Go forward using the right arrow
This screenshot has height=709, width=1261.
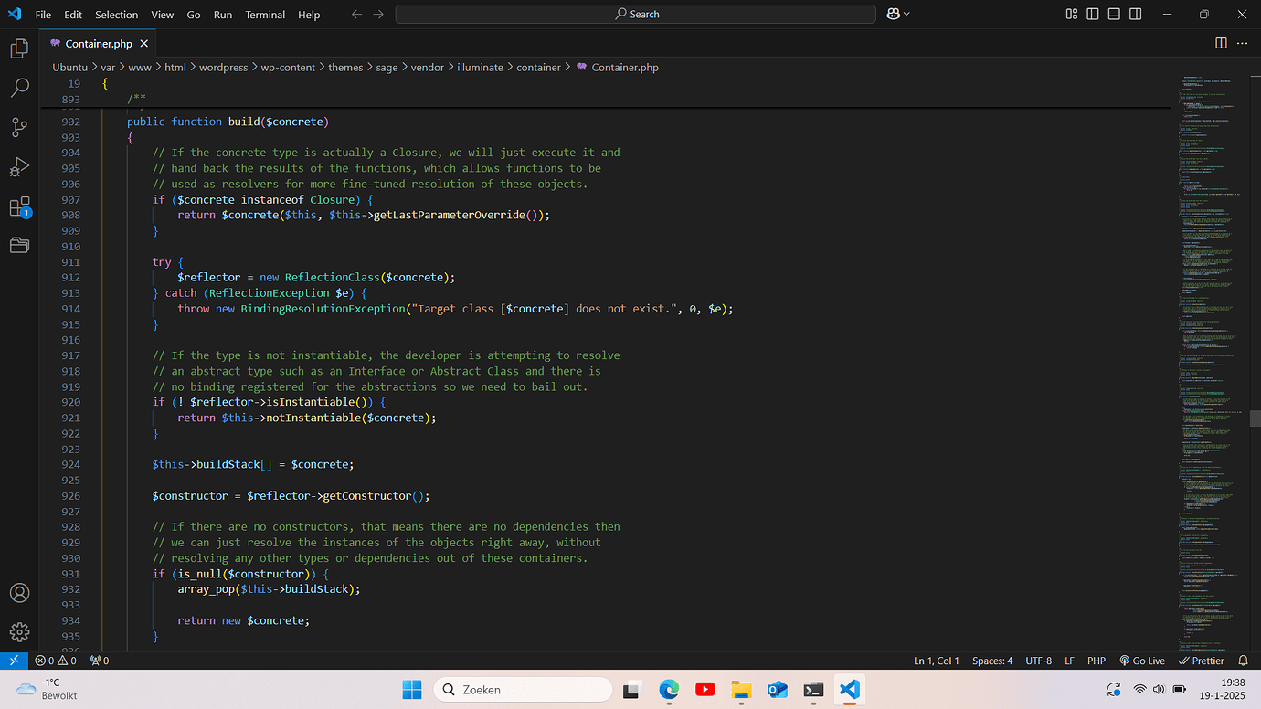[x=378, y=15]
